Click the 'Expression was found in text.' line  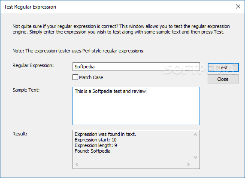click(105, 134)
